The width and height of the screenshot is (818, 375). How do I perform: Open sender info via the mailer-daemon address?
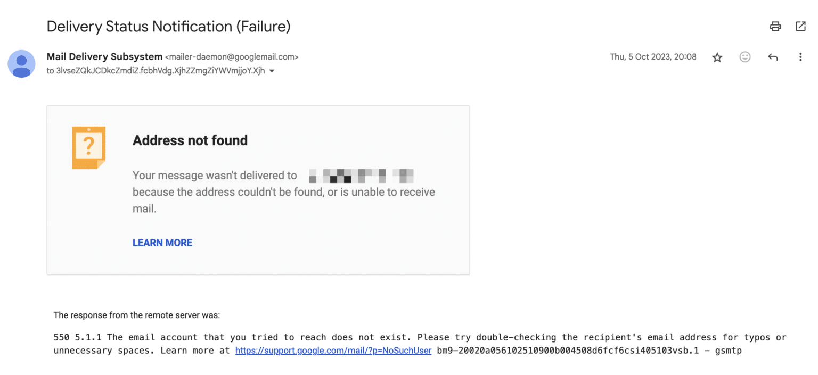(x=232, y=56)
